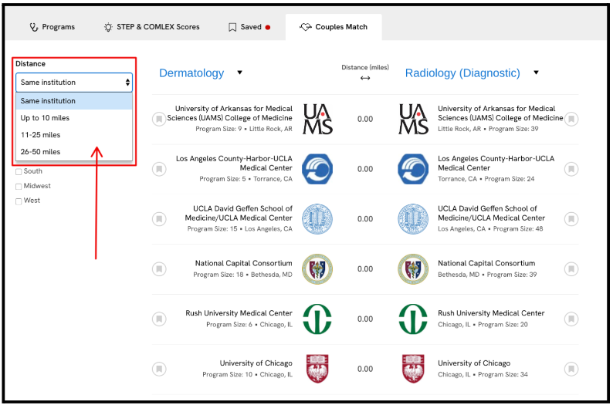Bookmark Harbor-UCLA Radiology program
613x405 pixels.
click(571, 169)
